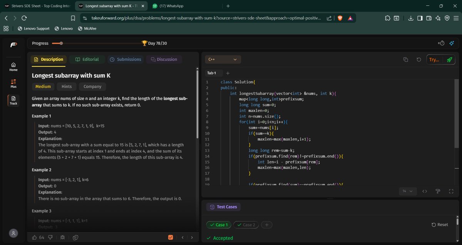Reset code using the circular arrow icon
The image size is (462, 245).
click(419, 60)
